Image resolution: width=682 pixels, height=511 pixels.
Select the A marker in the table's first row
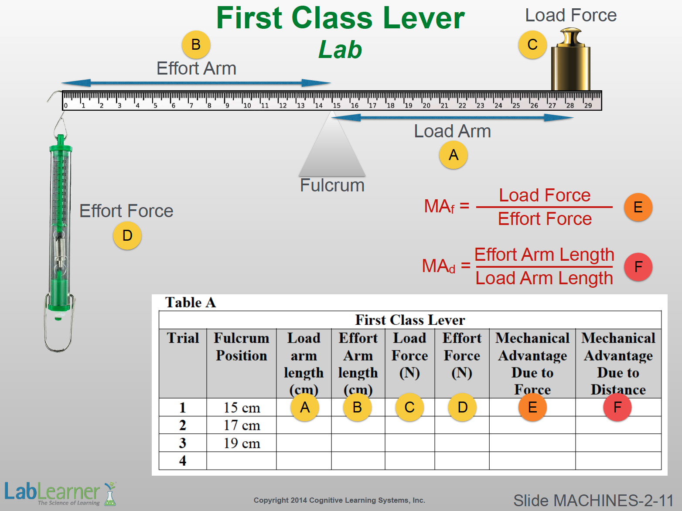pyautogui.click(x=305, y=407)
